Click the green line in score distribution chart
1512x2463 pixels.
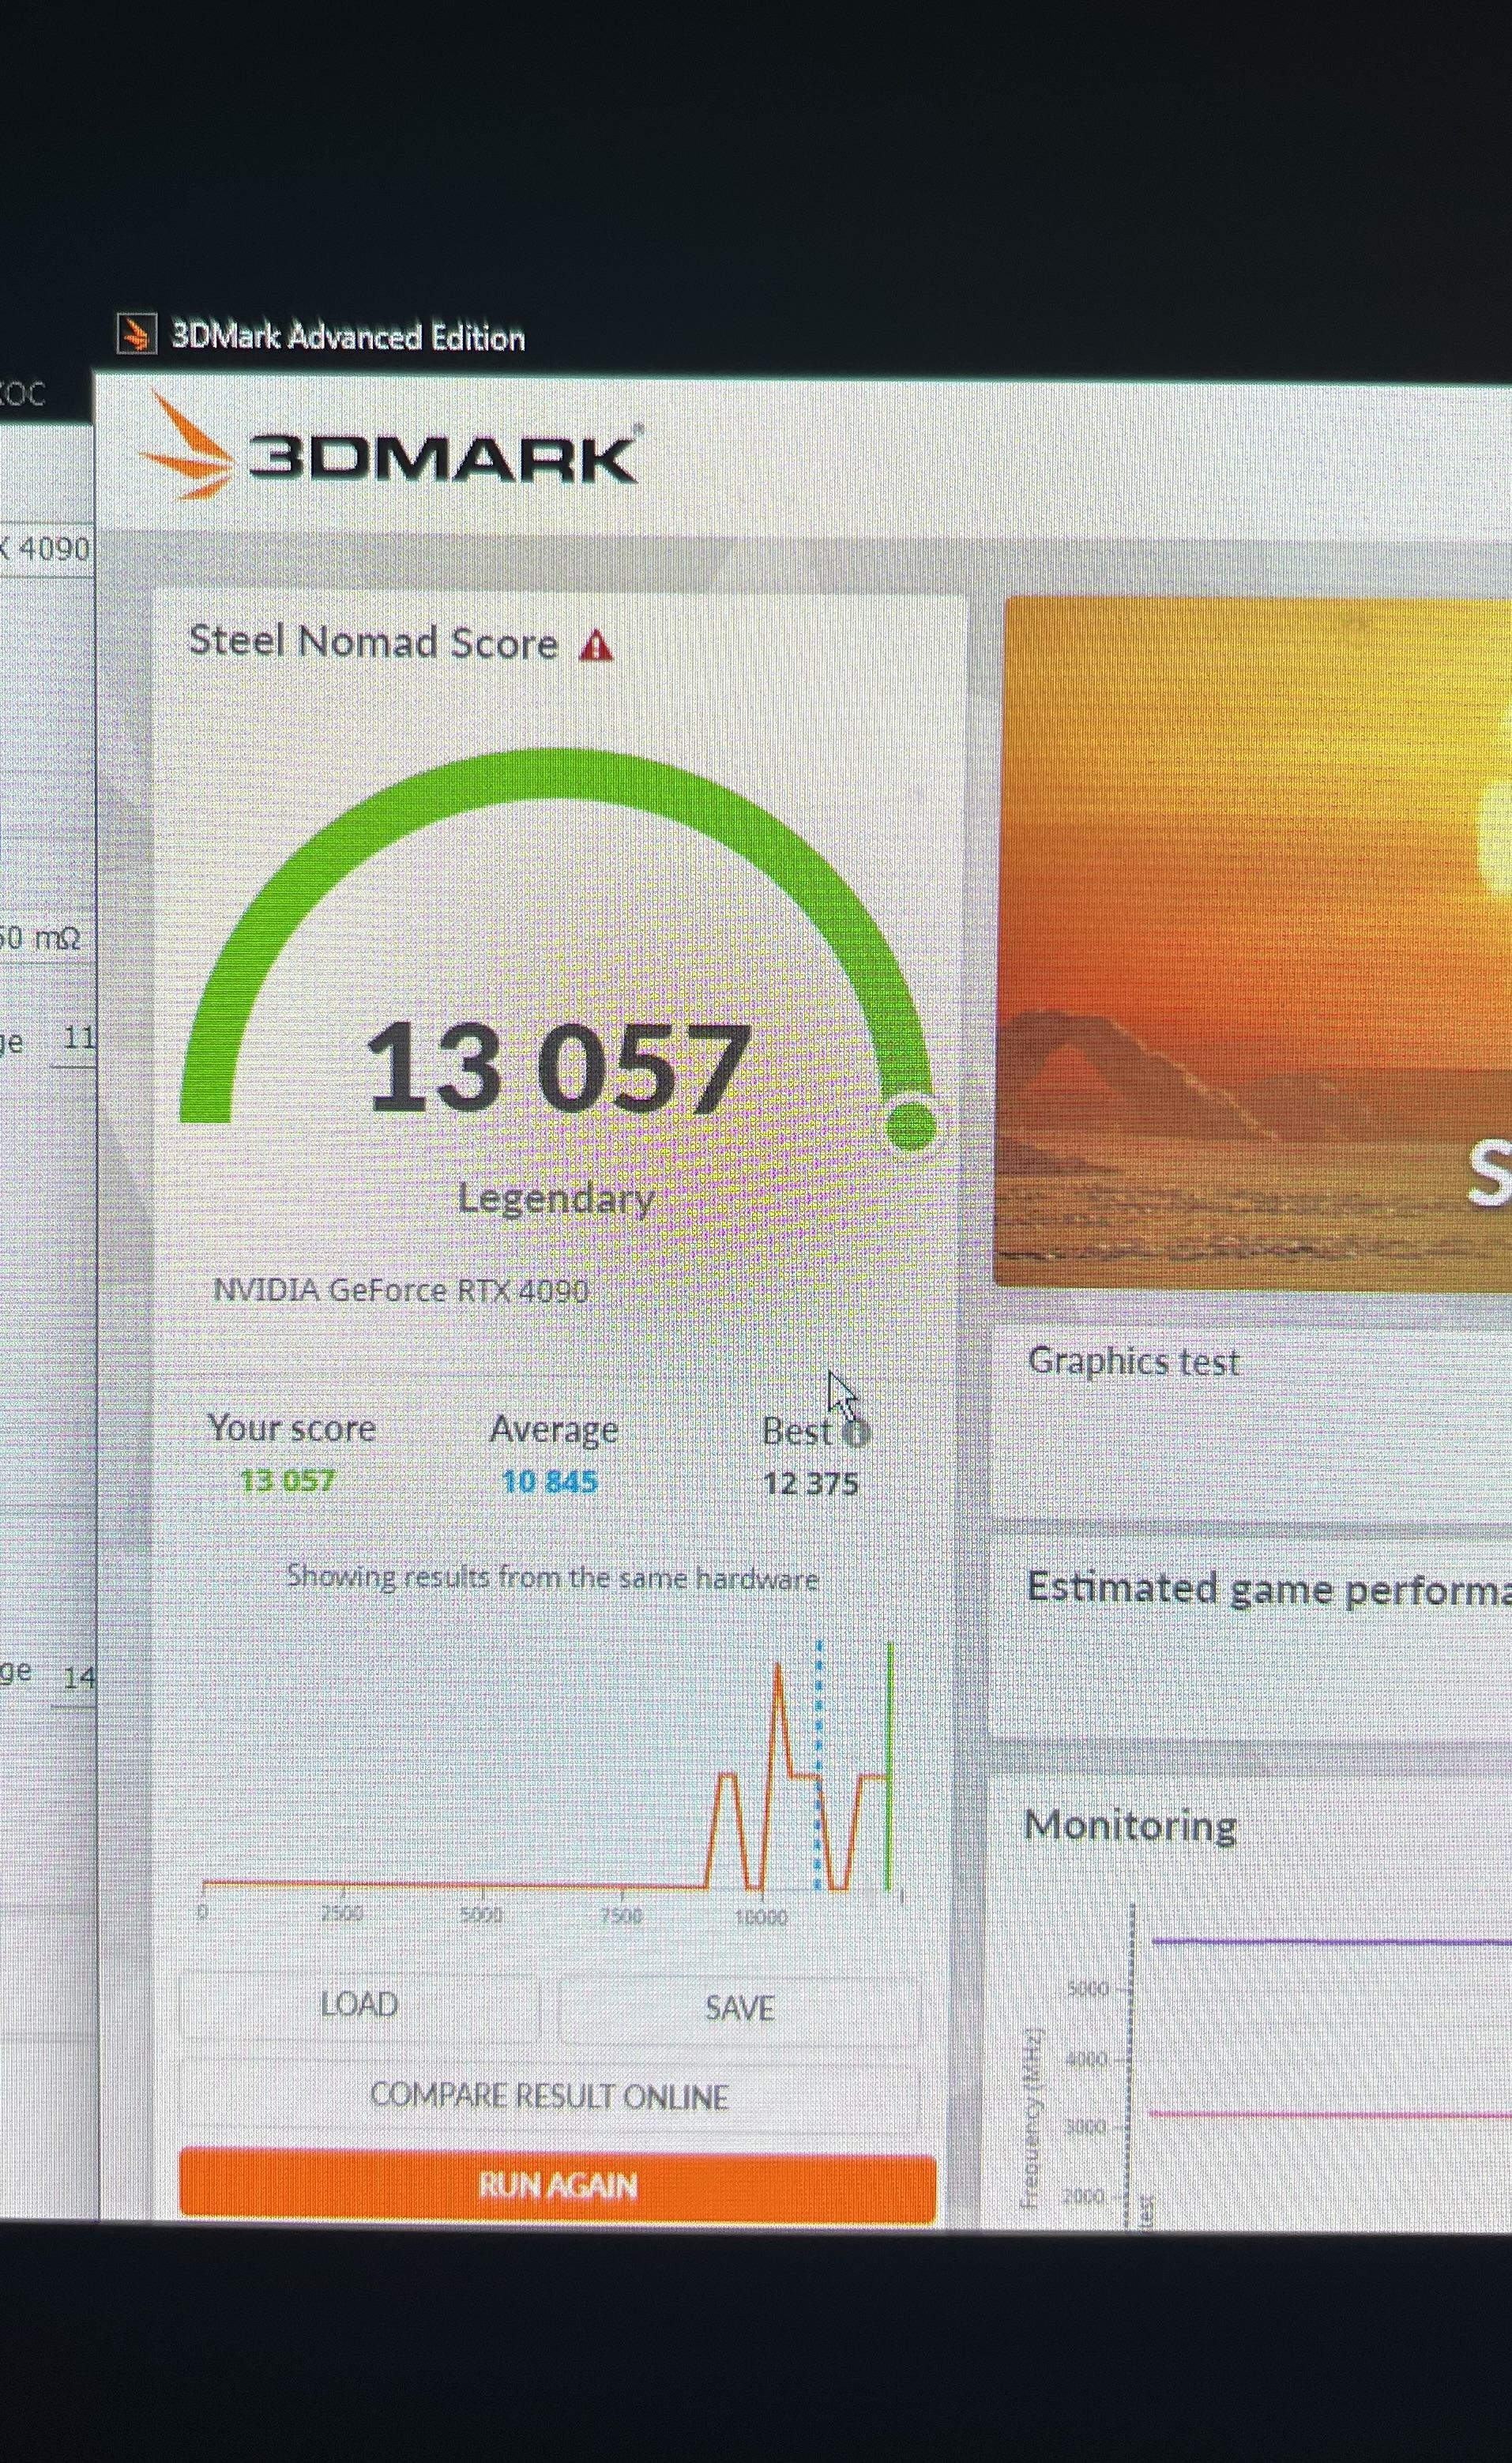point(889,1766)
